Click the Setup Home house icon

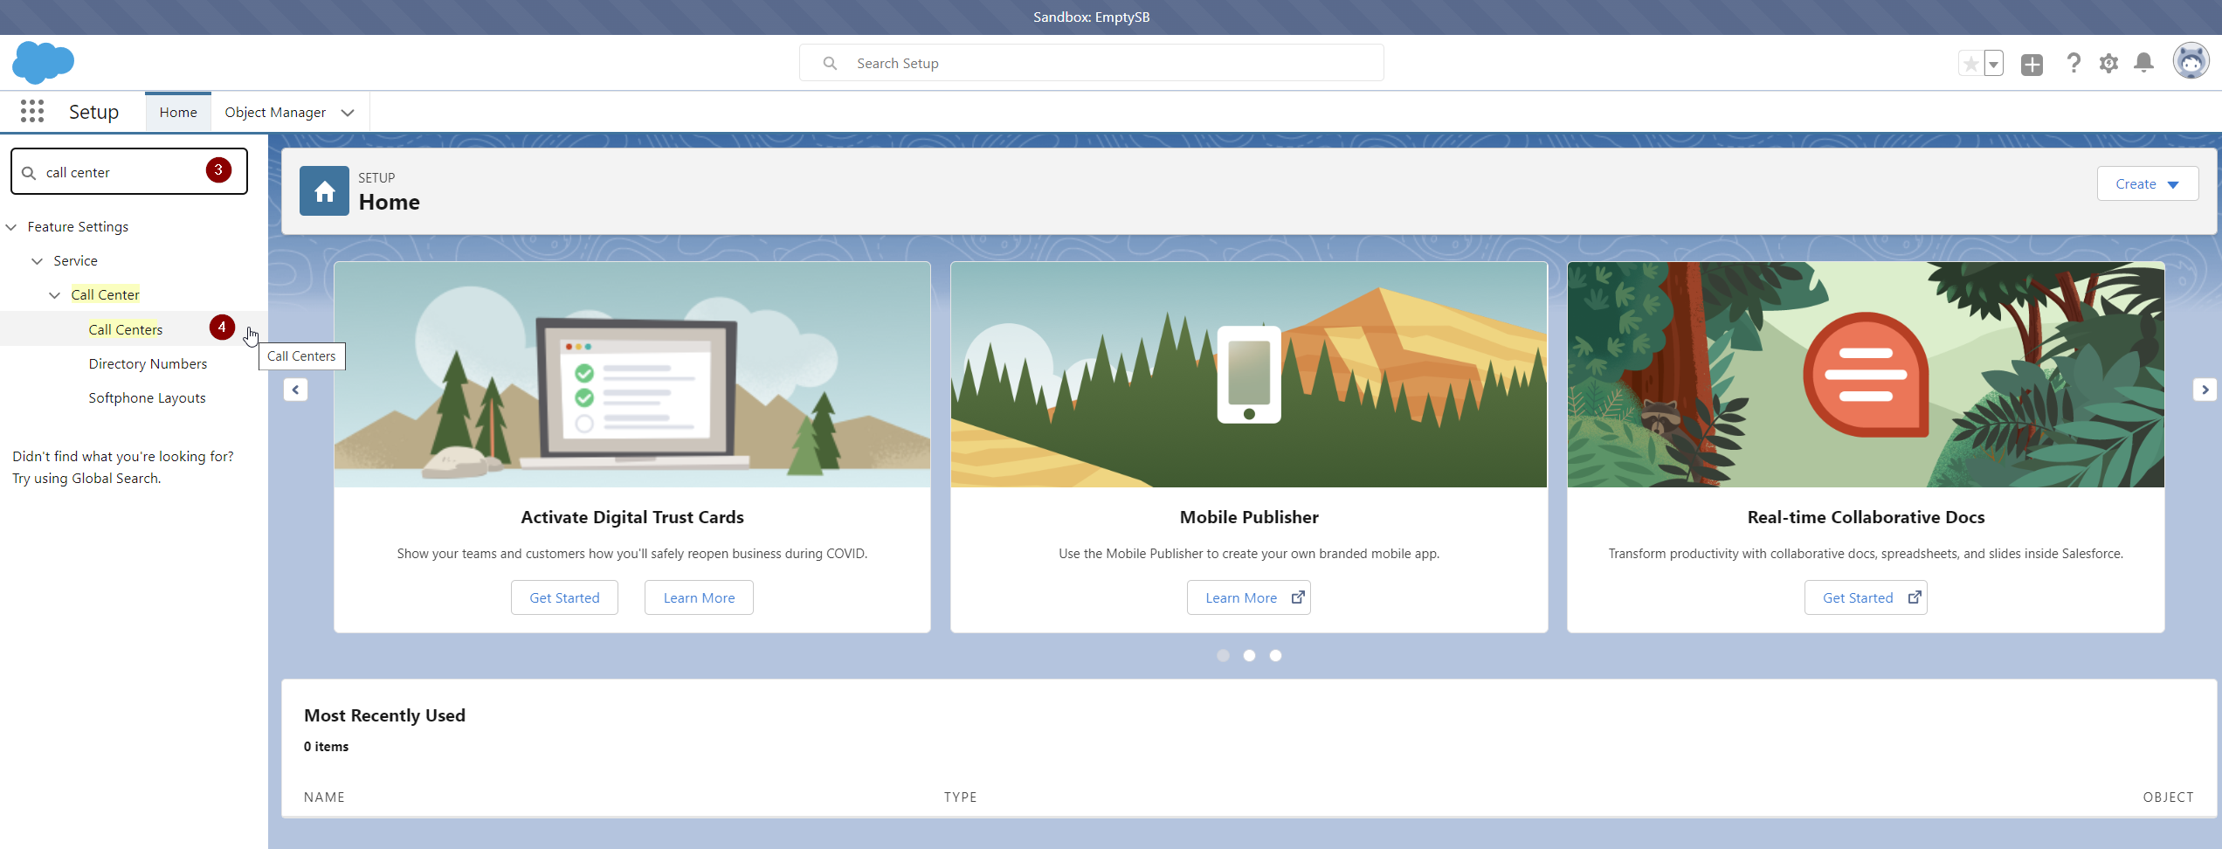click(x=324, y=191)
